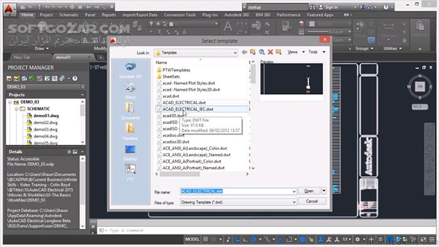Open the History location in dialog sidebar
The width and height of the screenshot is (439, 247).
pos(130,90)
